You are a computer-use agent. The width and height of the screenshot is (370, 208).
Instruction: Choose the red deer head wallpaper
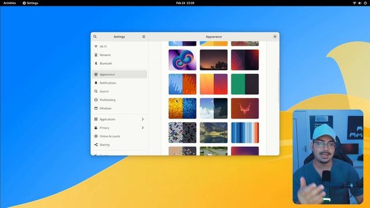coord(245,109)
